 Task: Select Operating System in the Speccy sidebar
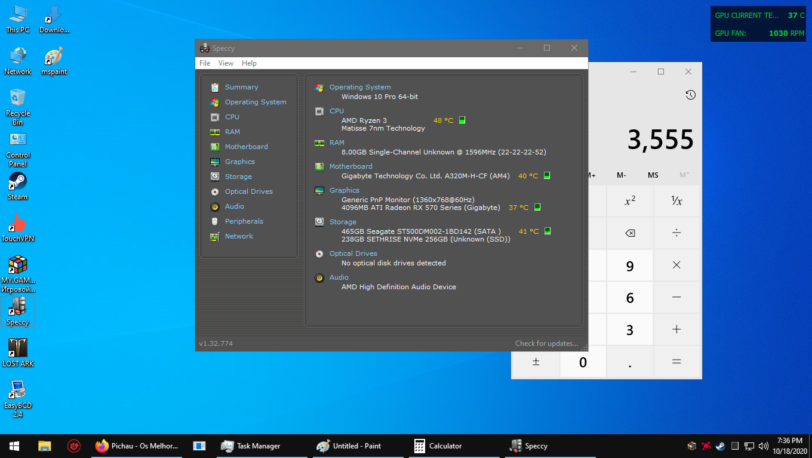click(x=256, y=102)
